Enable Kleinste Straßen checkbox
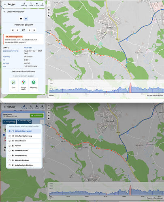164x202 pixels. [x=9, y=160]
